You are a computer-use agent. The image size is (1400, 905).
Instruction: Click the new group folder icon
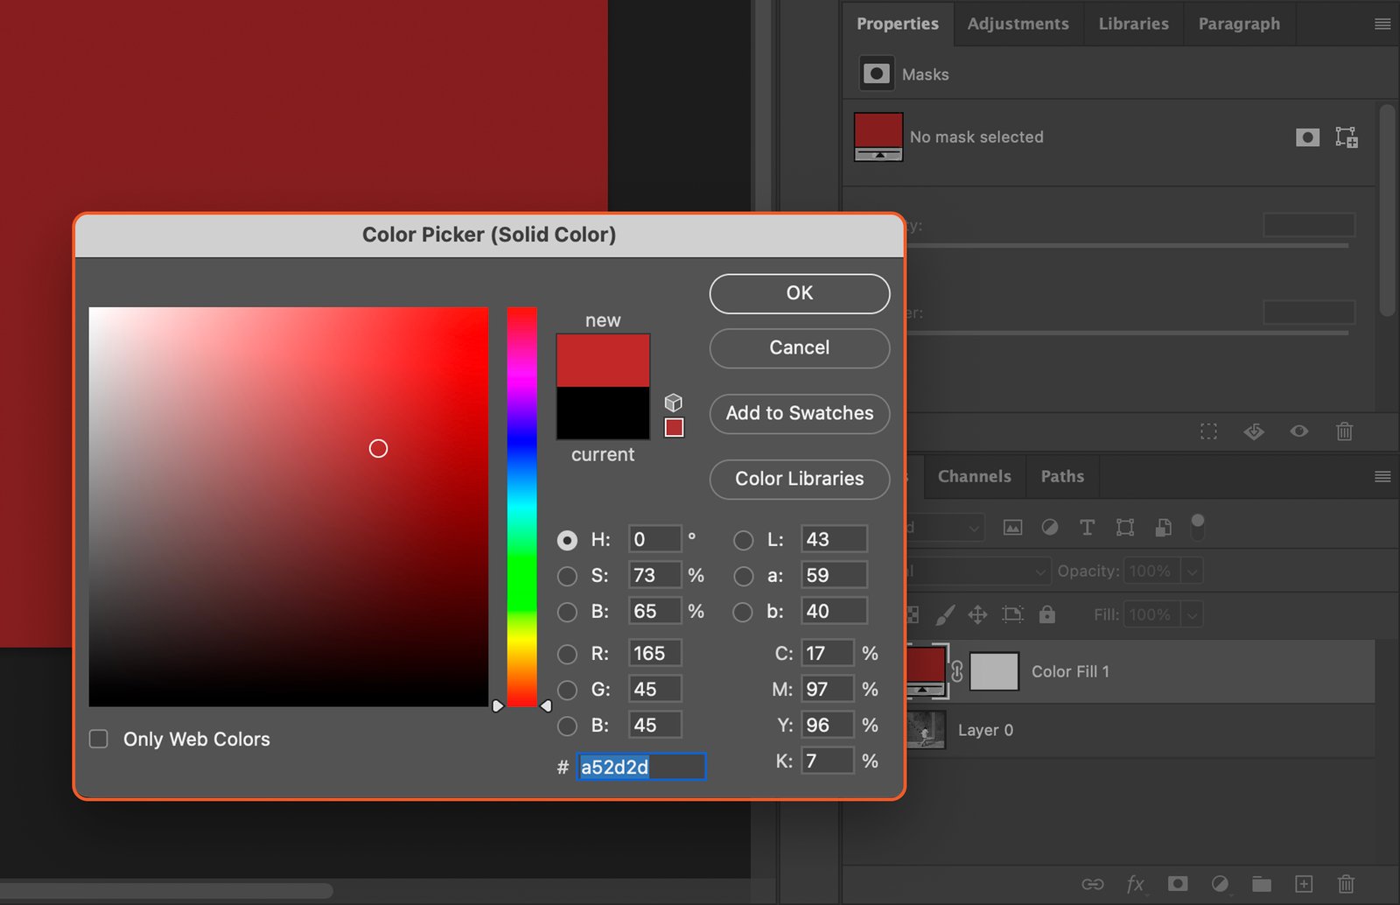(1261, 884)
